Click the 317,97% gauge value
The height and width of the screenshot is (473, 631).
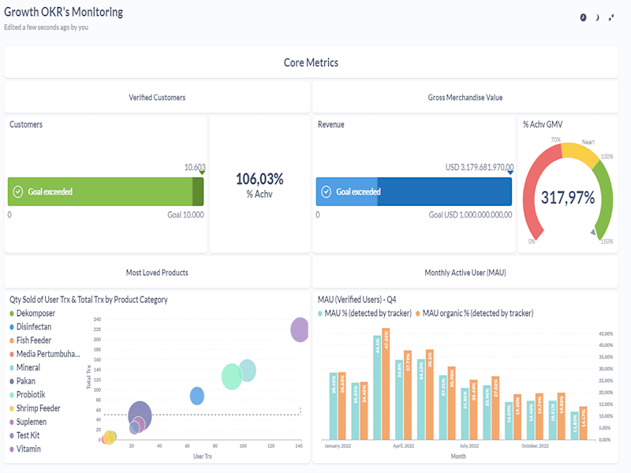568,198
